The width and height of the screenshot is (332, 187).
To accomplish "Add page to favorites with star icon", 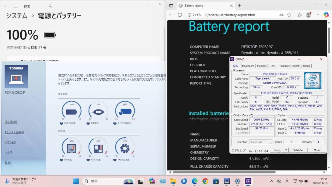I will (x=289, y=15).
